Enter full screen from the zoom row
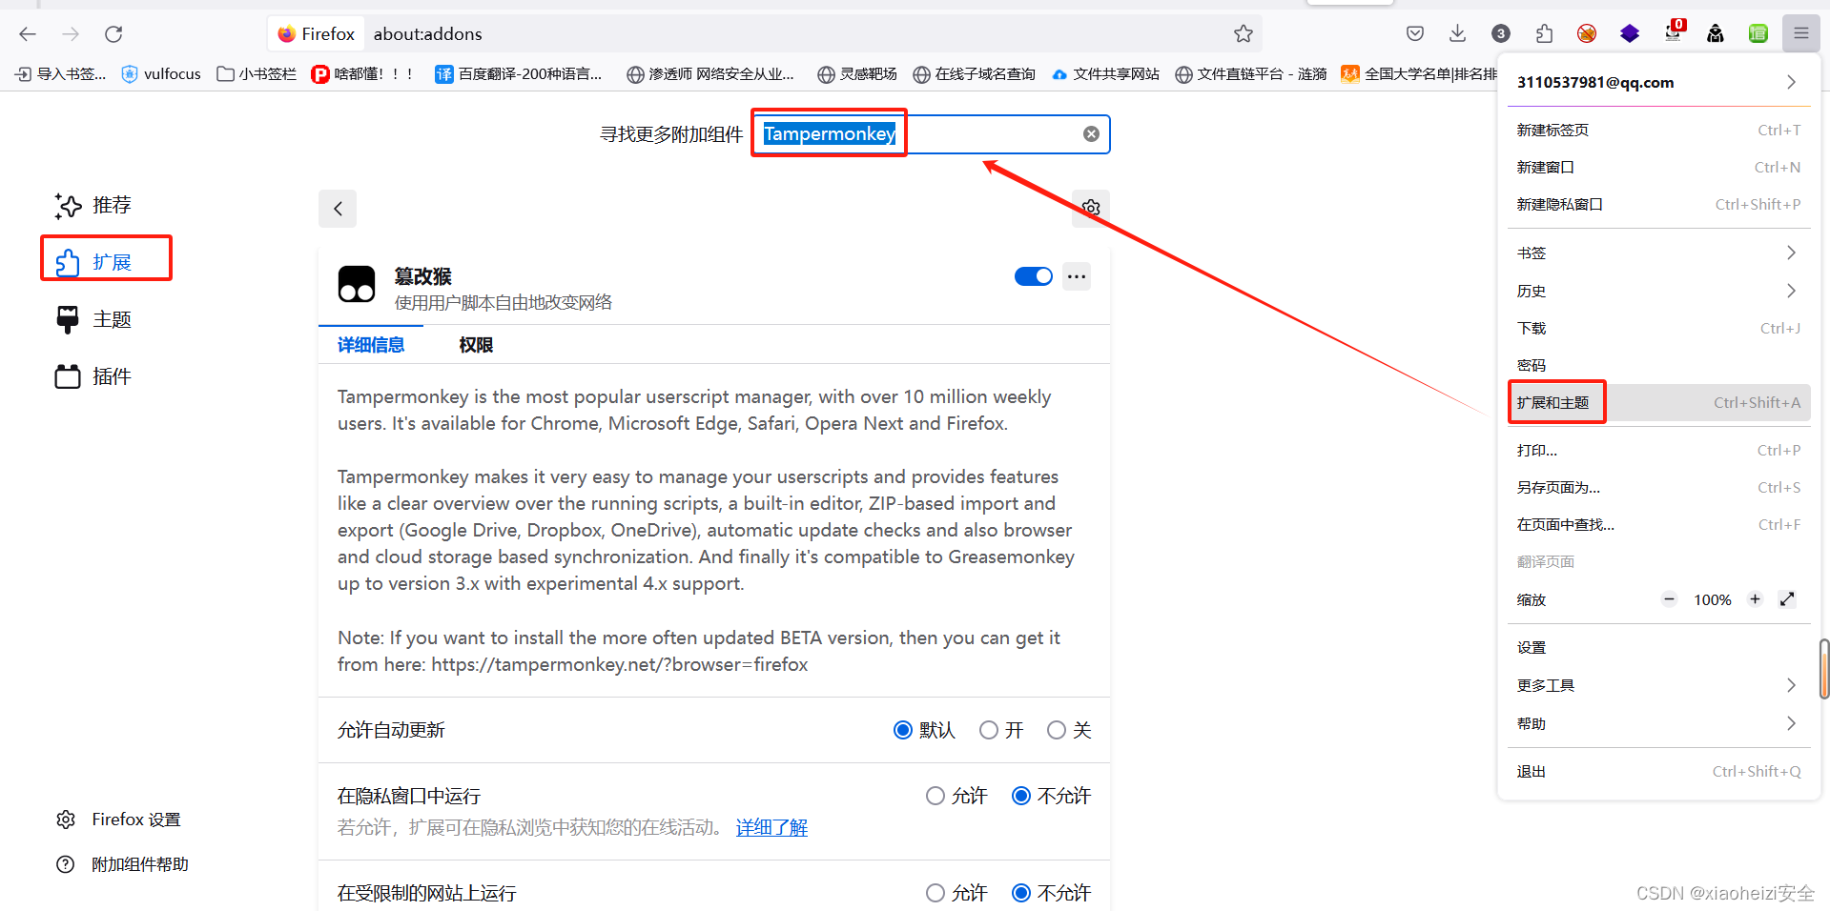This screenshot has width=1830, height=911. [1787, 599]
